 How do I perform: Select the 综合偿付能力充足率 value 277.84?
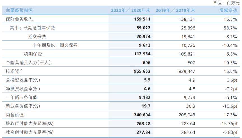[x=143, y=132]
